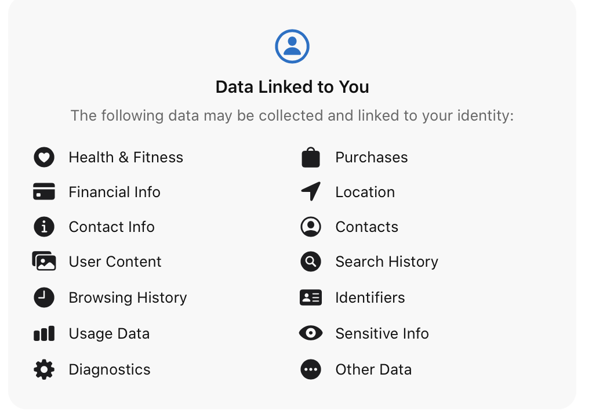Image resolution: width=603 pixels, height=414 pixels.
Task: Click the Diagnostics gear icon
Action: [44, 369]
